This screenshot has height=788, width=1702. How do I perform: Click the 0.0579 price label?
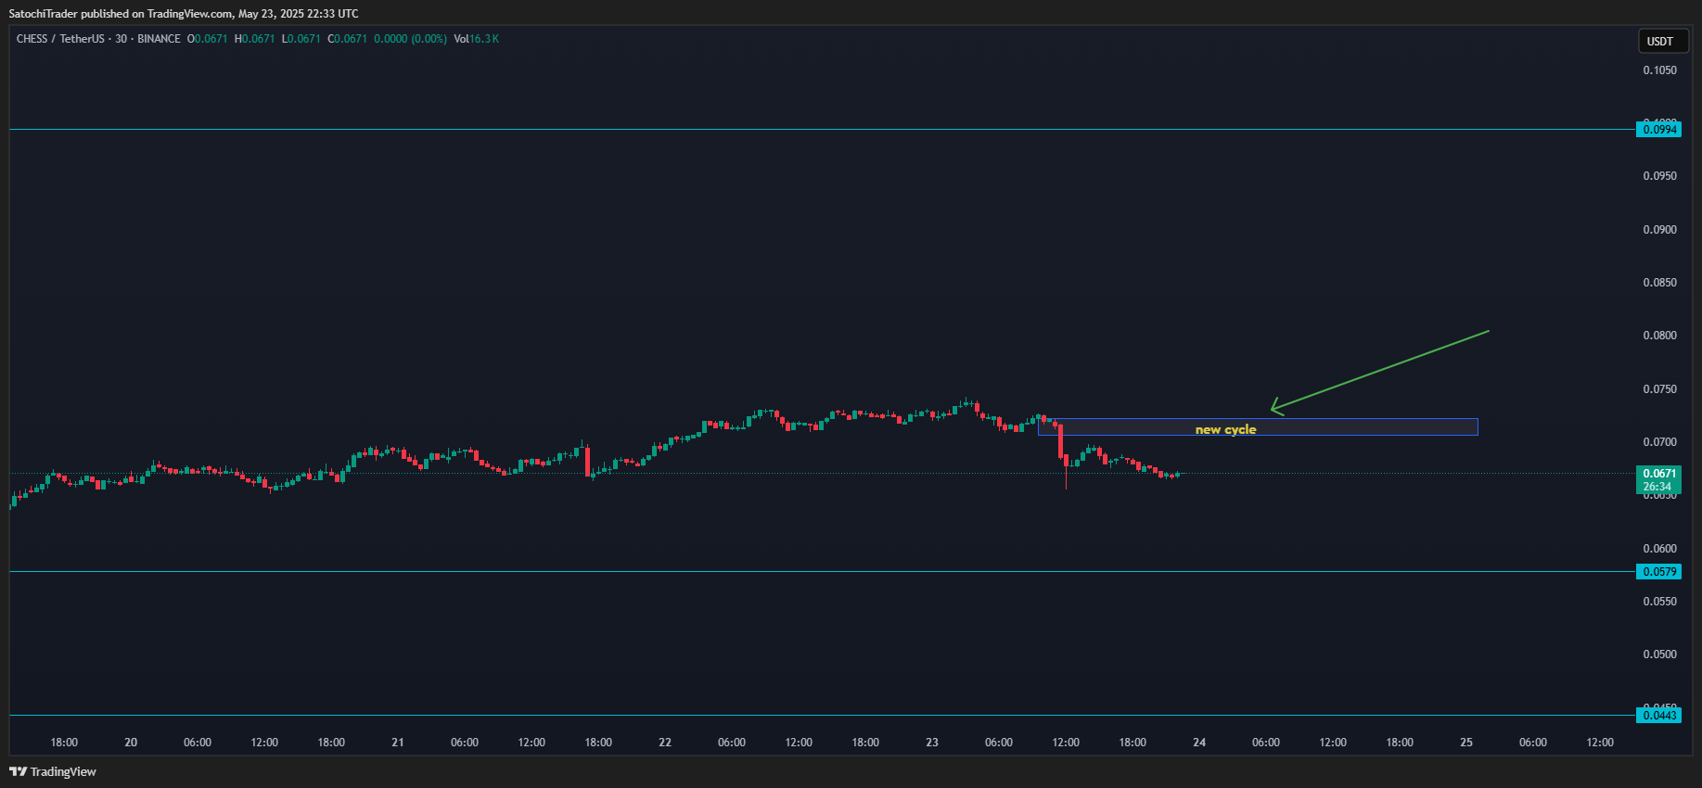pyautogui.click(x=1659, y=572)
